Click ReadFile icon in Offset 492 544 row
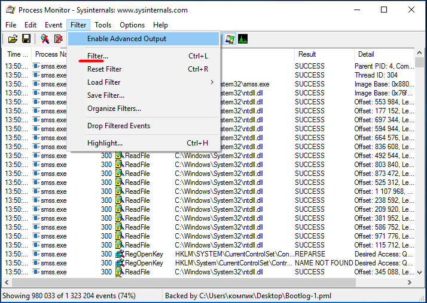Viewport: 427px width, 303px height. (x=120, y=156)
